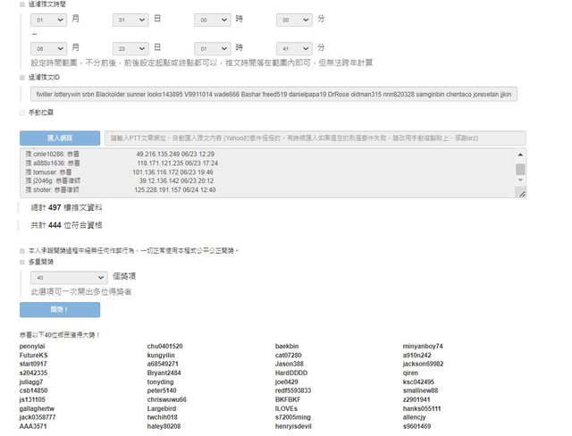Screen dimensions: 572x436
Task: Open the start day dropdown
Action: [131, 19]
